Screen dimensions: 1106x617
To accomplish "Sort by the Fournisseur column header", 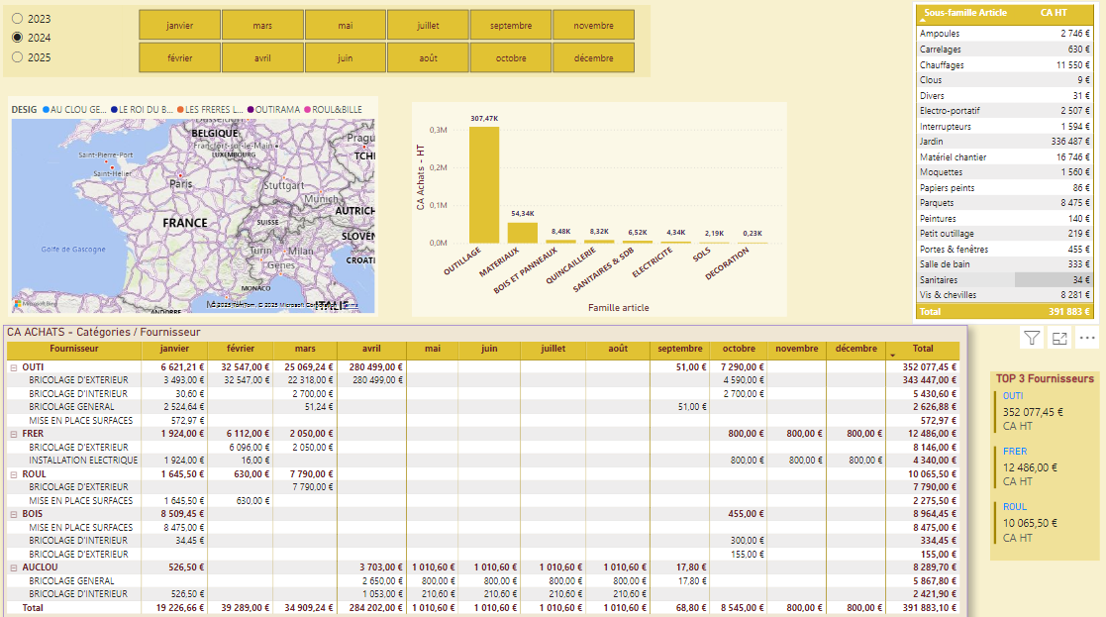I will pyautogui.click(x=73, y=349).
